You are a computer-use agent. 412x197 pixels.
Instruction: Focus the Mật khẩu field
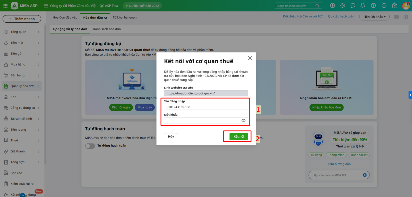pos(206,120)
